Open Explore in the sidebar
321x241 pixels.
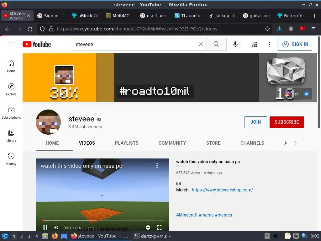point(11,89)
